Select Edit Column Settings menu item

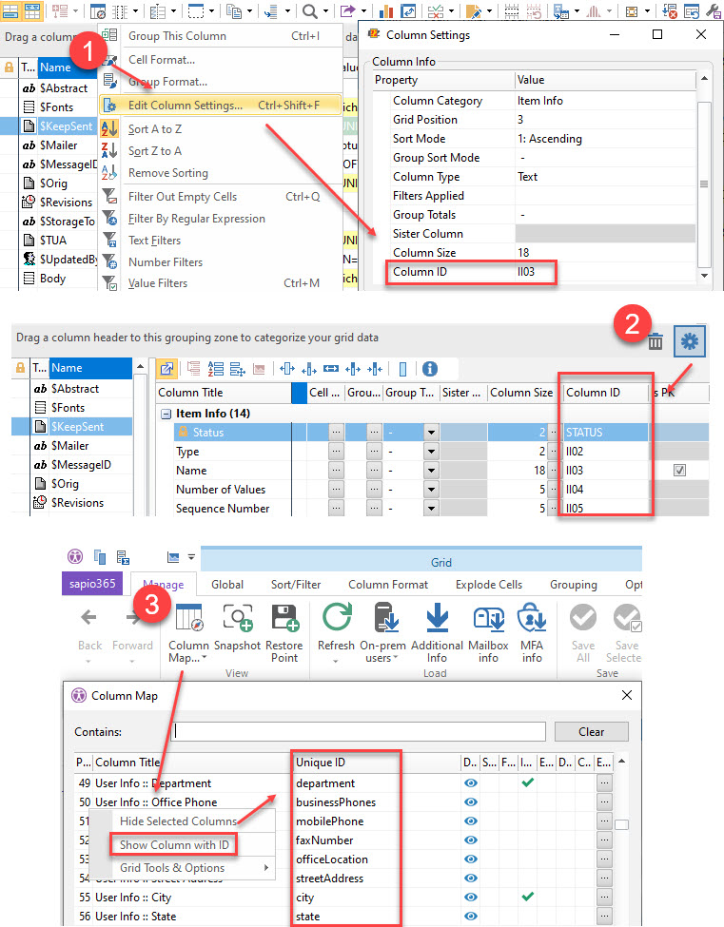pos(185,105)
